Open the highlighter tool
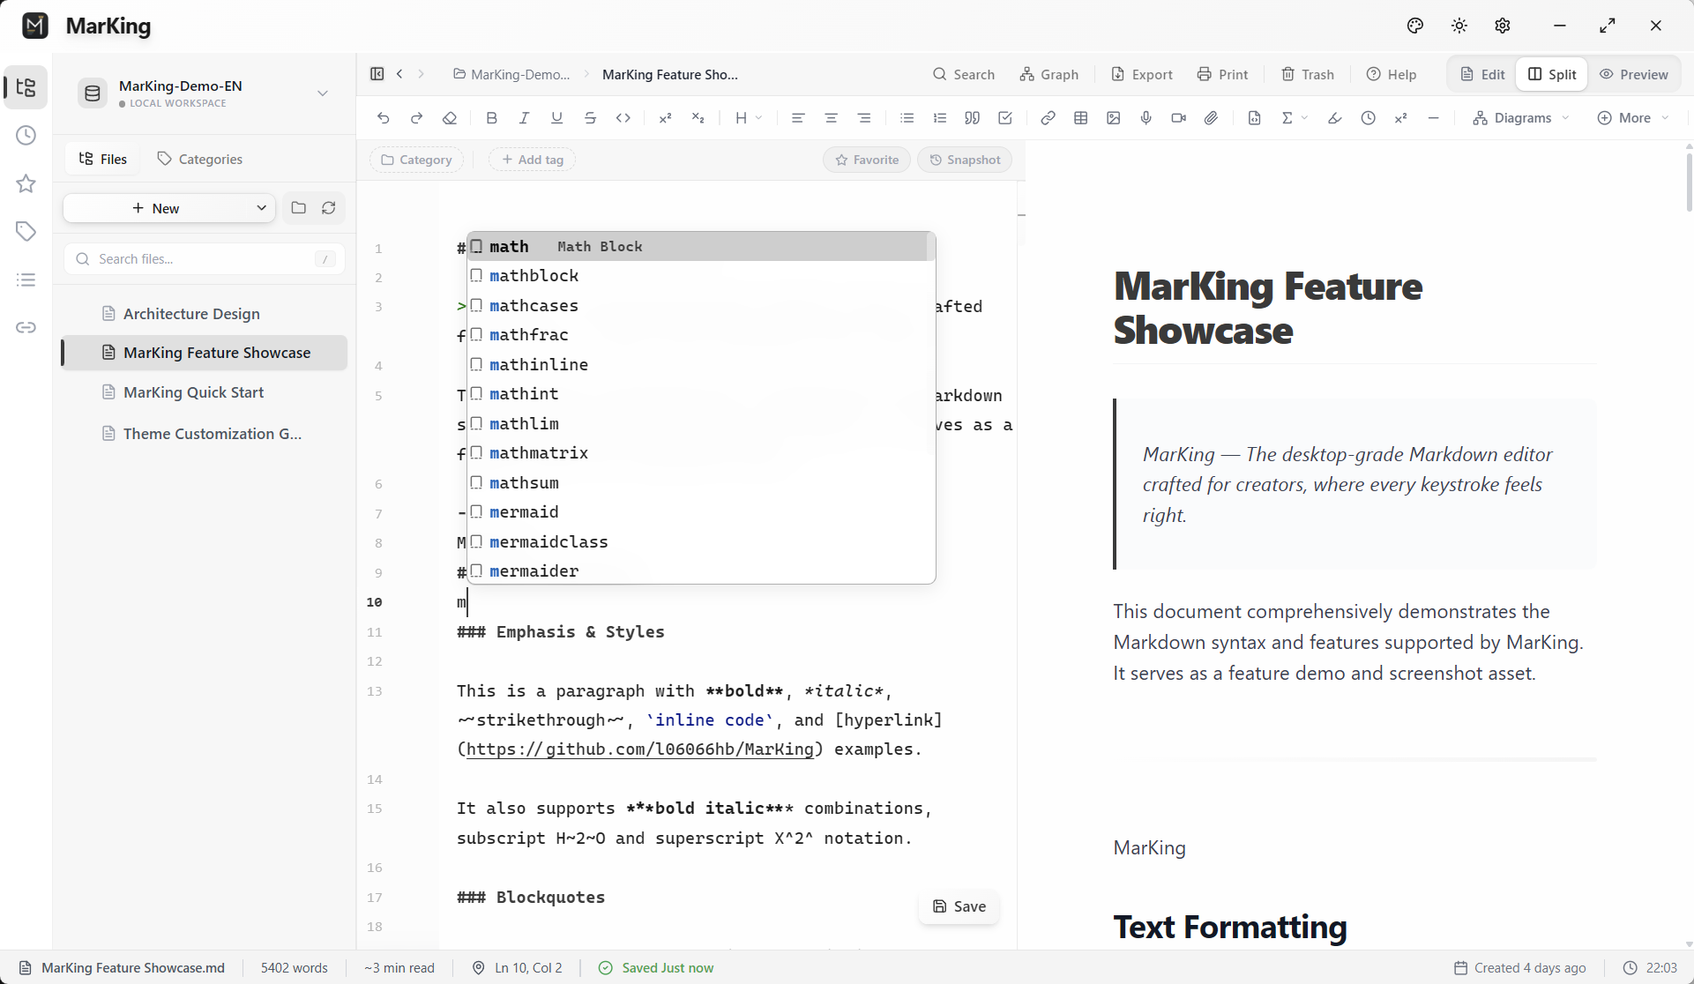The image size is (1694, 984). pyautogui.click(x=1335, y=118)
